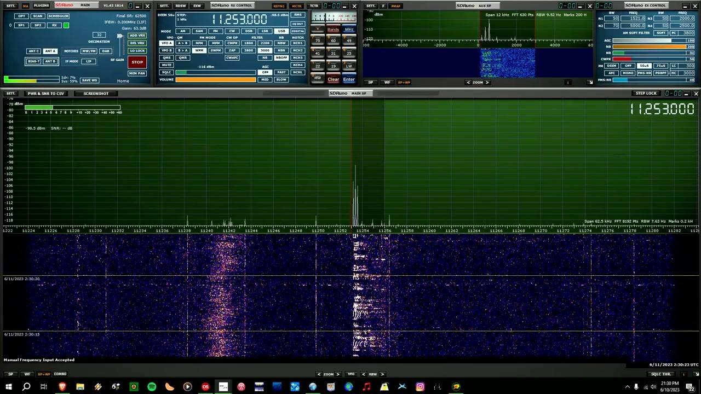Click ADD VRX
This screenshot has height=394, width=701.
(x=137, y=35)
